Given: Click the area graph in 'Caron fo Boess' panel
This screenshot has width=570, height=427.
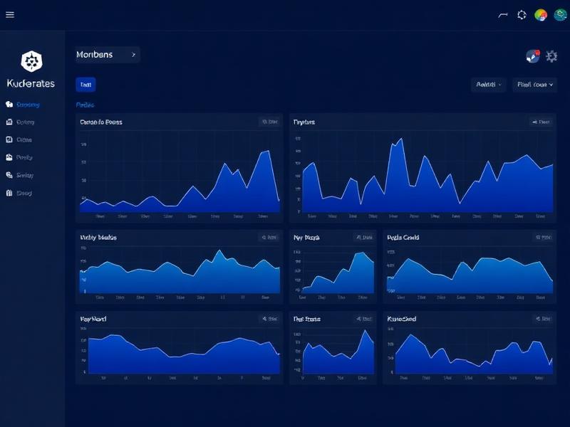Looking at the screenshot, I should pos(180,181).
